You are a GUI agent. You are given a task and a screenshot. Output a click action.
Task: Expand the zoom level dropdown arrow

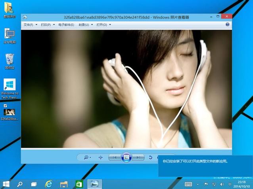pos(90,157)
